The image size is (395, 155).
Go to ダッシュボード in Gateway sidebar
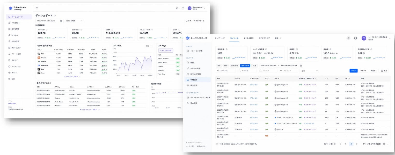(x=19, y=17)
